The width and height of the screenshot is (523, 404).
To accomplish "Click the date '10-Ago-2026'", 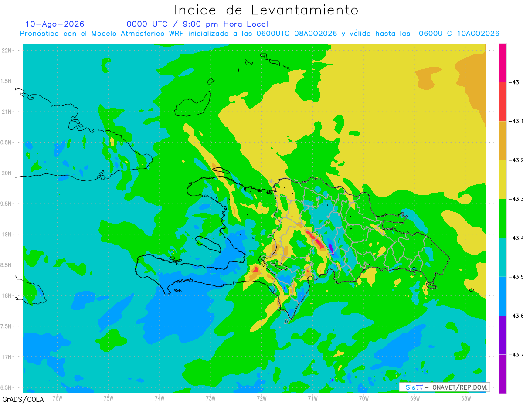I will [x=55, y=24].
